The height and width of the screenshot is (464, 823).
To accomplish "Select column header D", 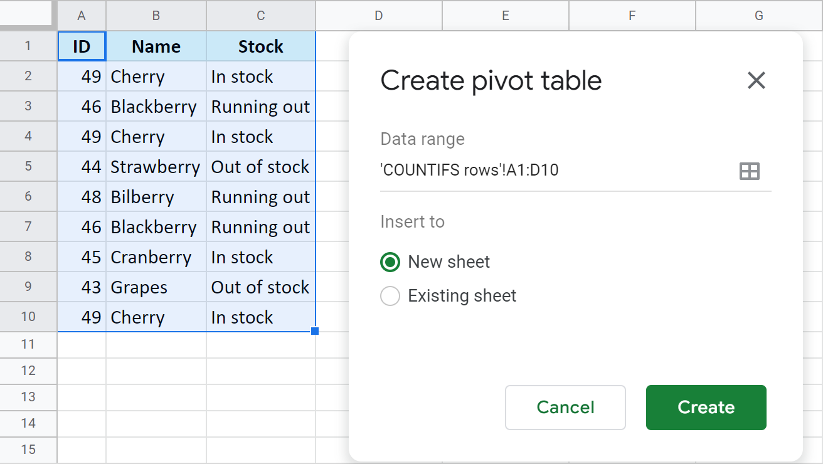I will click(x=378, y=16).
